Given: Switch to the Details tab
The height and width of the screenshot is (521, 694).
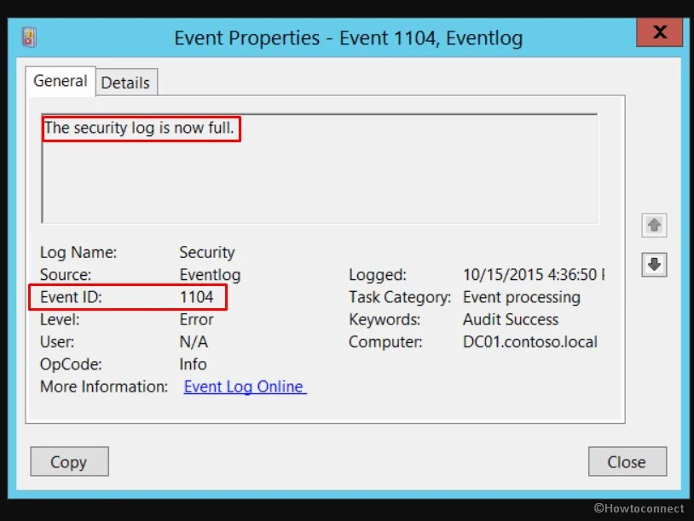Looking at the screenshot, I should click(x=125, y=82).
